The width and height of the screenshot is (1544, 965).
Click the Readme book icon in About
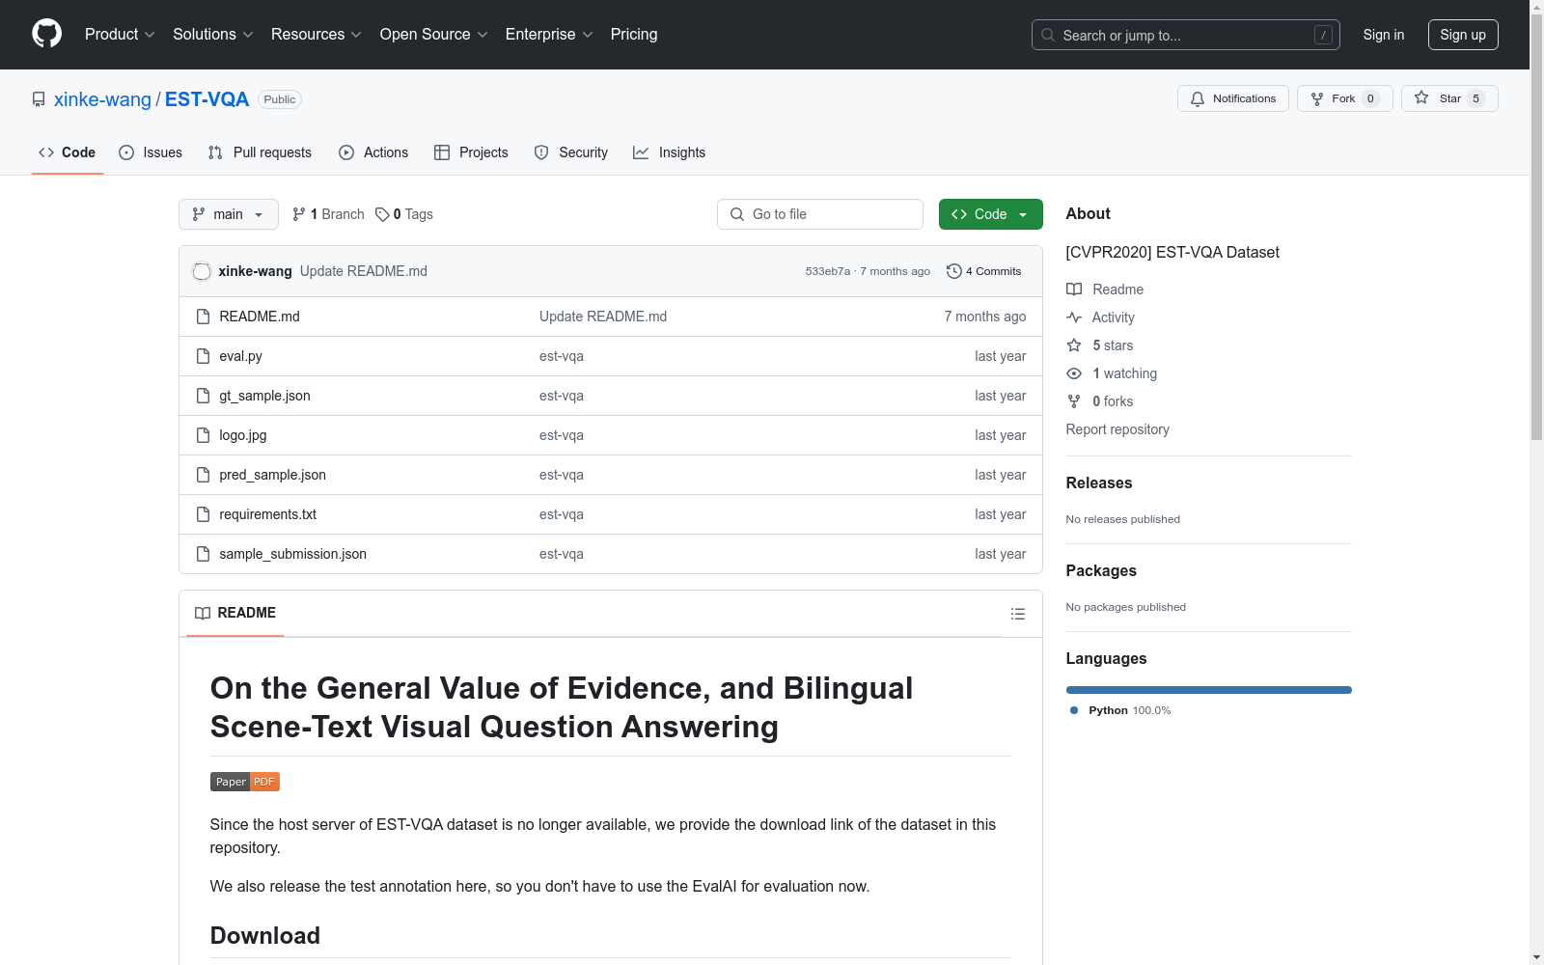(x=1074, y=289)
